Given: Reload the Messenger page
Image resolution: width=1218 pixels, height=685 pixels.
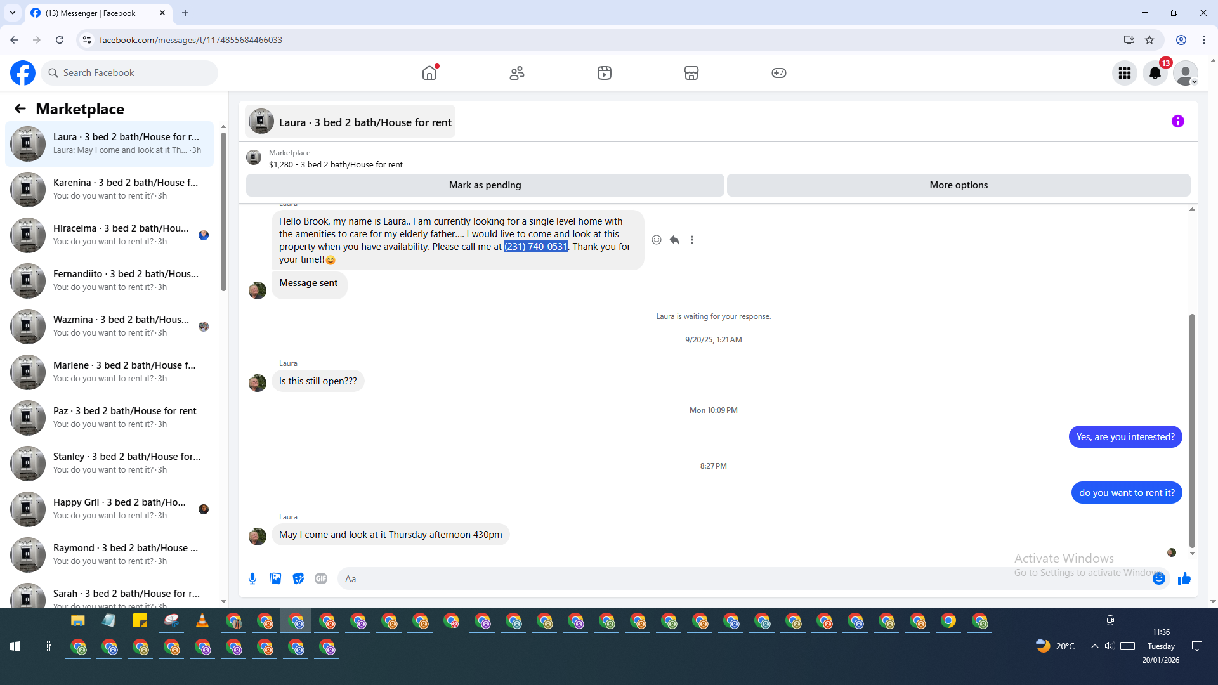Looking at the screenshot, I should (x=60, y=40).
